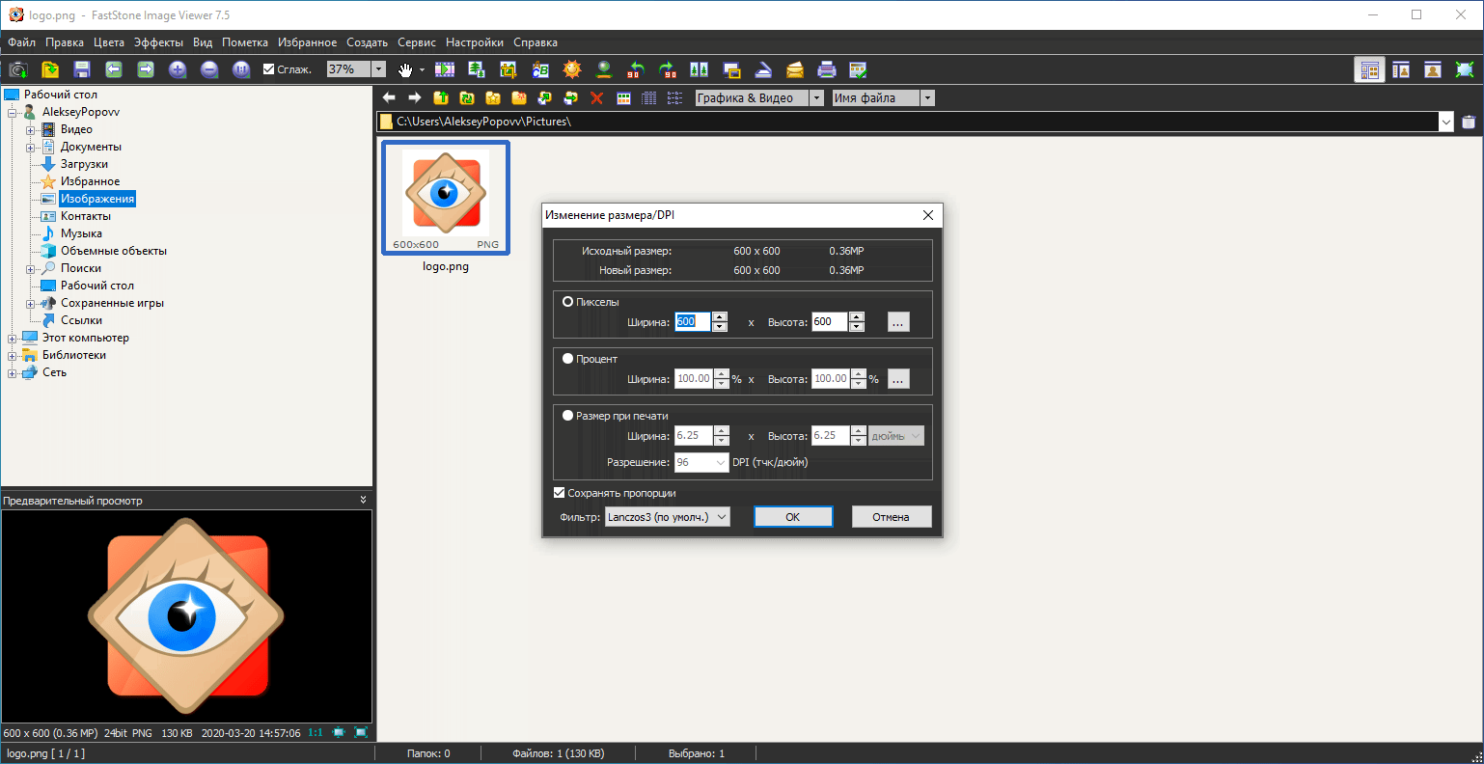Click the percent presets '...' button
Screen dimensions: 1484x764
(x=898, y=379)
